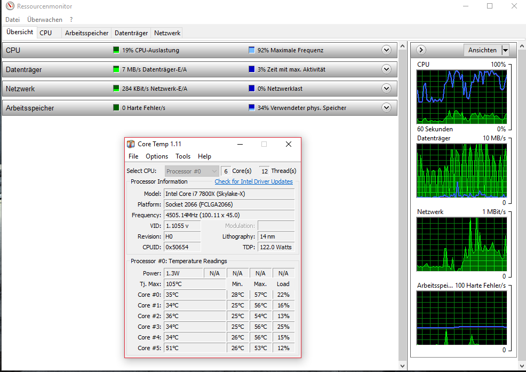The width and height of the screenshot is (526, 372).
Task: Click Core #0 temperature 35°C
Action: tap(195, 295)
